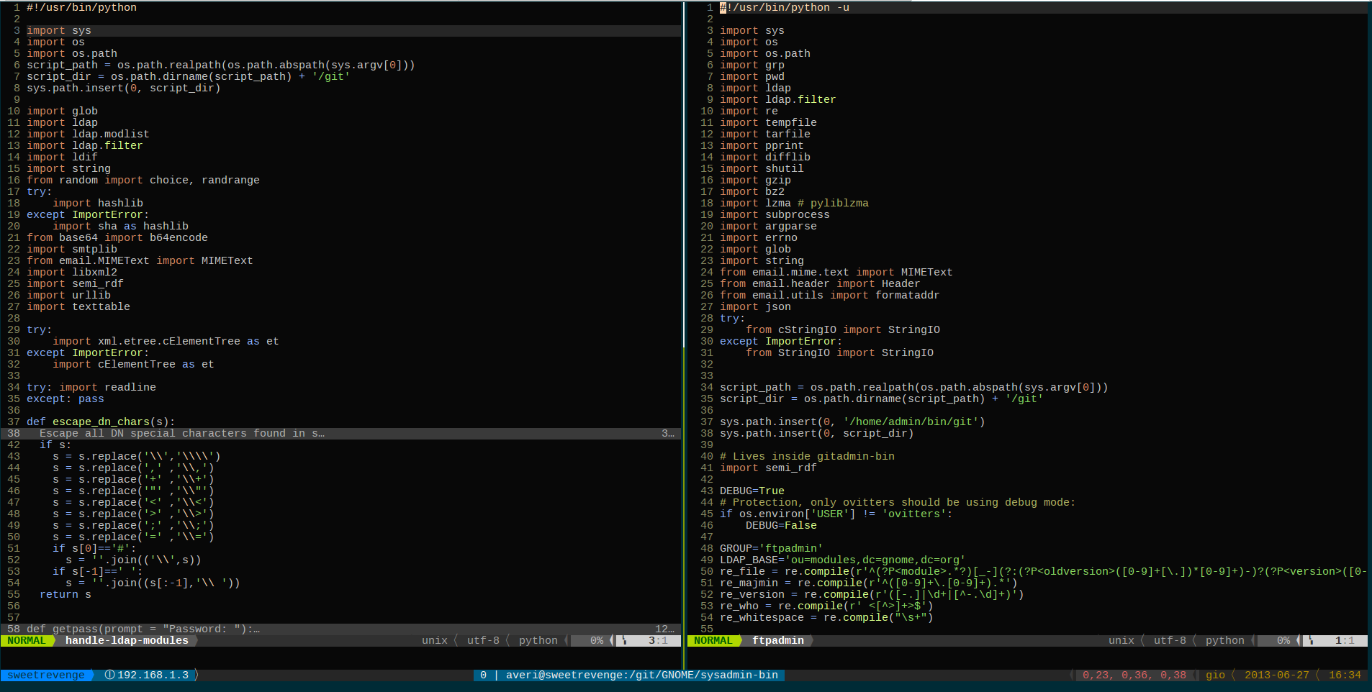Click the info icon before 192.168.1.3
This screenshot has height=692, width=1372.
[x=109, y=675]
